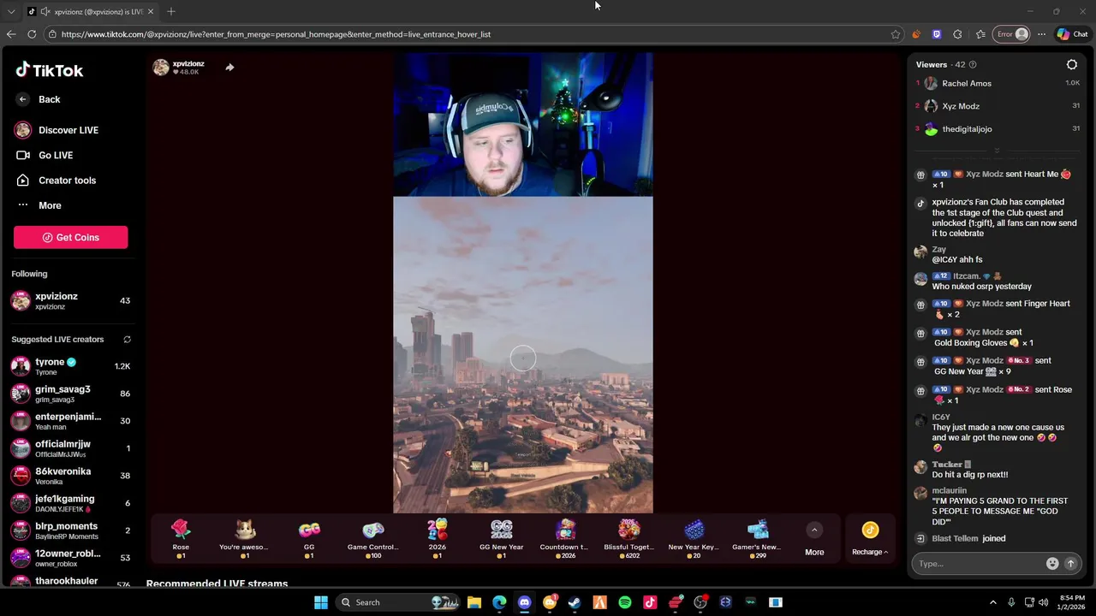Show hidden system tray icons
Screen dimensions: 1096x616
(x=992, y=602)
